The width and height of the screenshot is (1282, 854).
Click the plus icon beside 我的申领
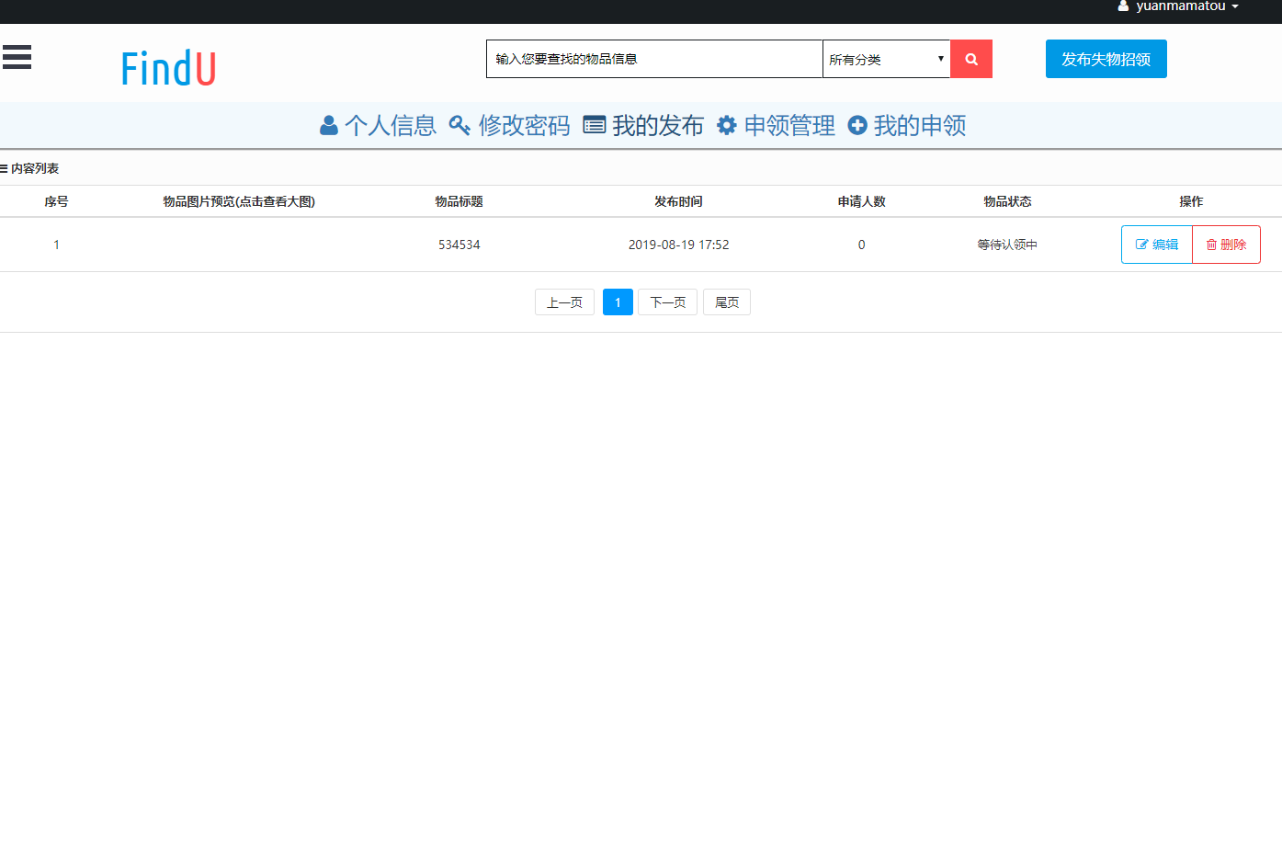click(x=857, y=126)
